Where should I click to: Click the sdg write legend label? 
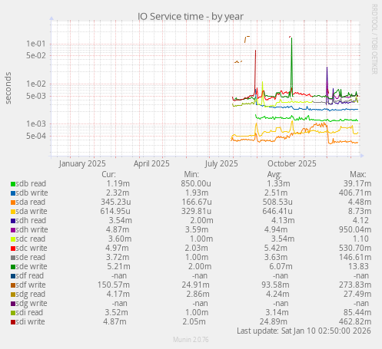tap(32, 304)
